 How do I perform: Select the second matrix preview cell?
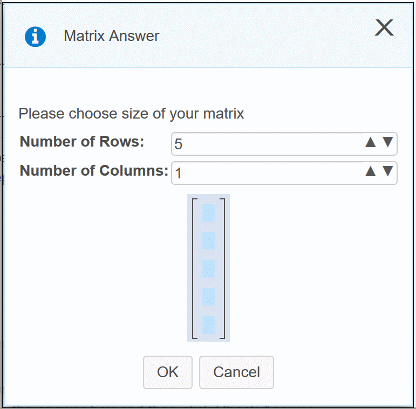tap(208, 241)
